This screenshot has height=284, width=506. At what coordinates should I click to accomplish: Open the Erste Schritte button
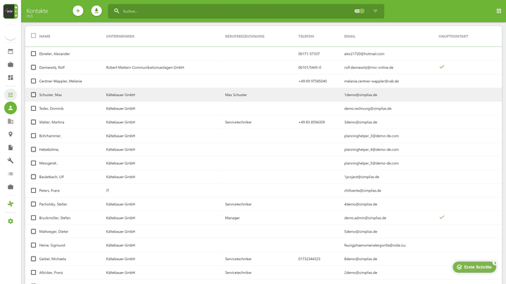click(474, 267)
